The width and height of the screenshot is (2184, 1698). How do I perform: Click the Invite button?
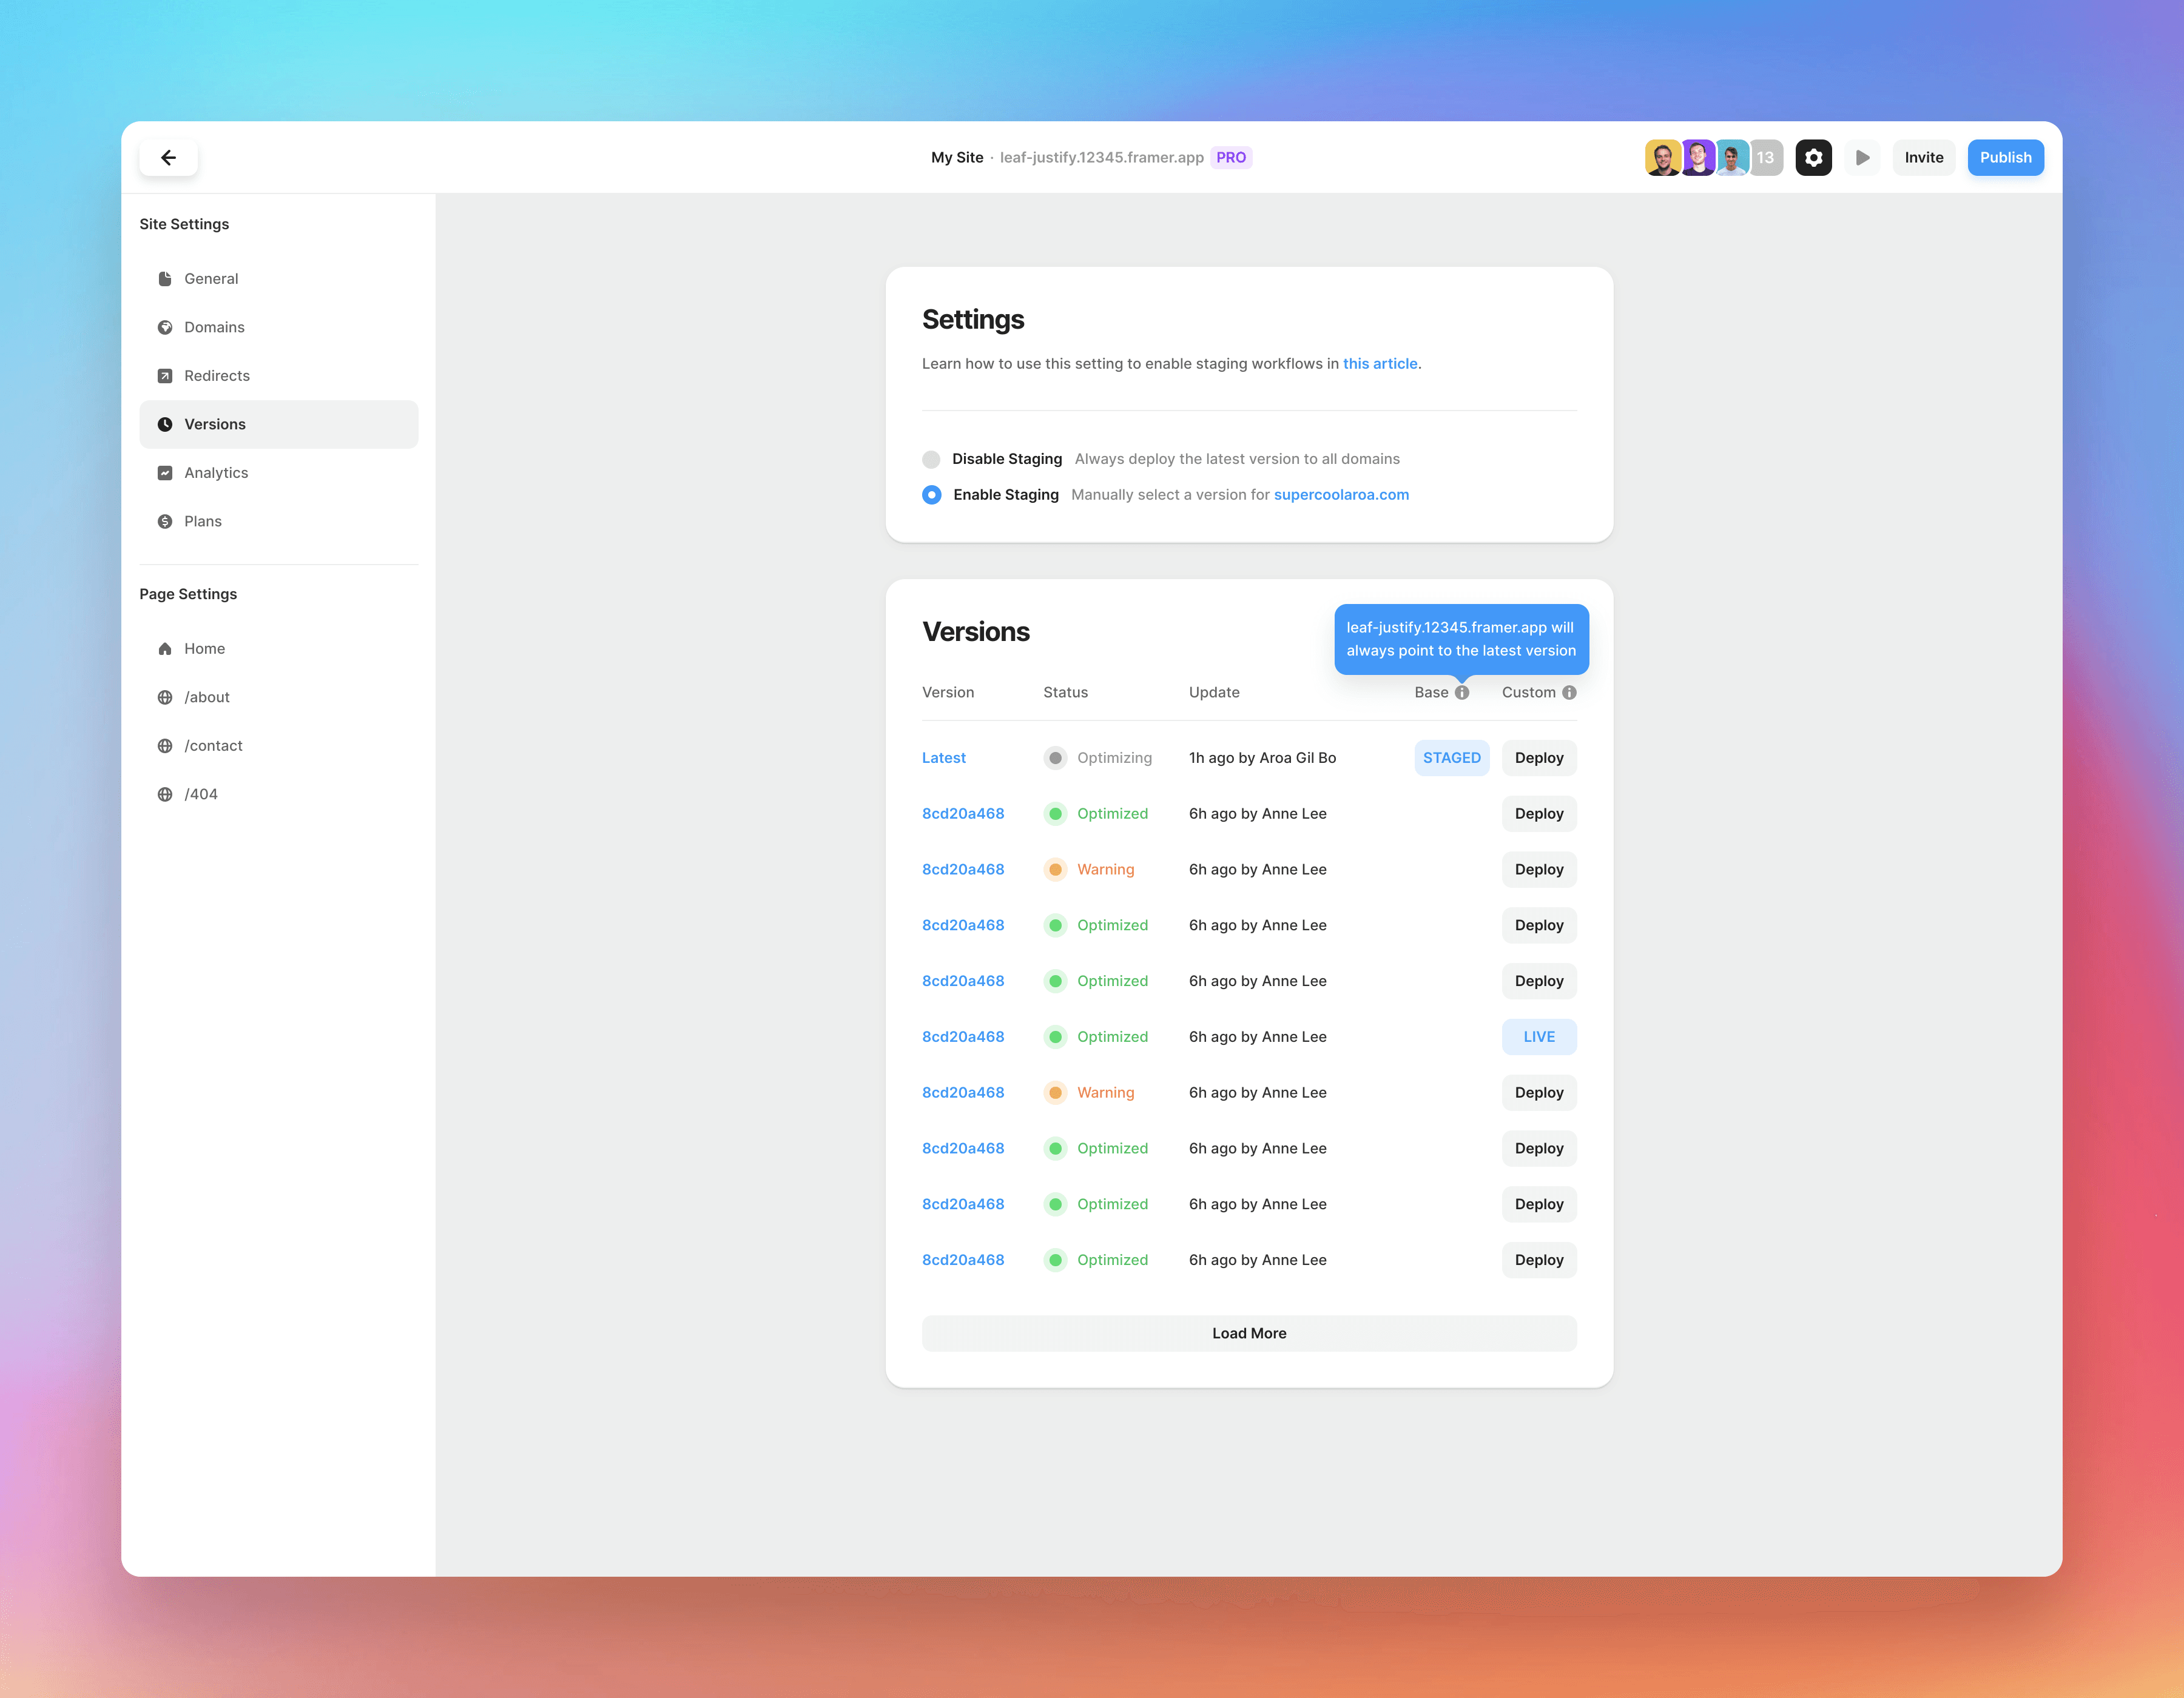tap(1922, 157)
